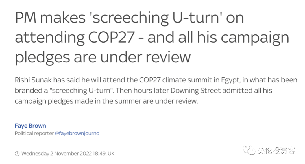Click "campaign" in the headline's second line

(255, 38)
